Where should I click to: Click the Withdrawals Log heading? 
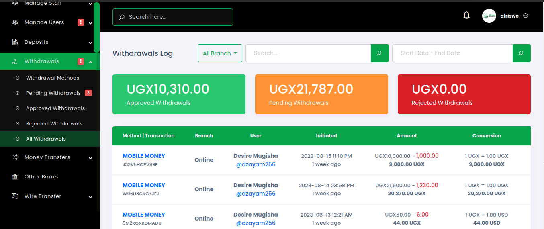[143, 53]
